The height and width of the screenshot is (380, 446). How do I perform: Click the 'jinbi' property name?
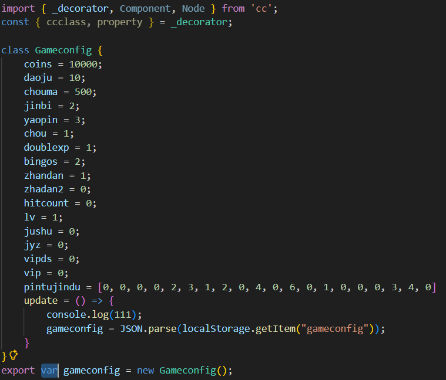click(38, 106)
